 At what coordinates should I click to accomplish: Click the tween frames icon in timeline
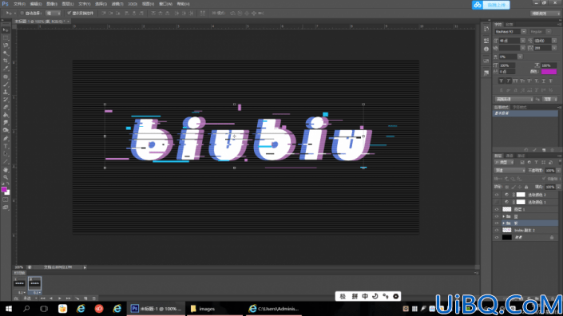77,298
